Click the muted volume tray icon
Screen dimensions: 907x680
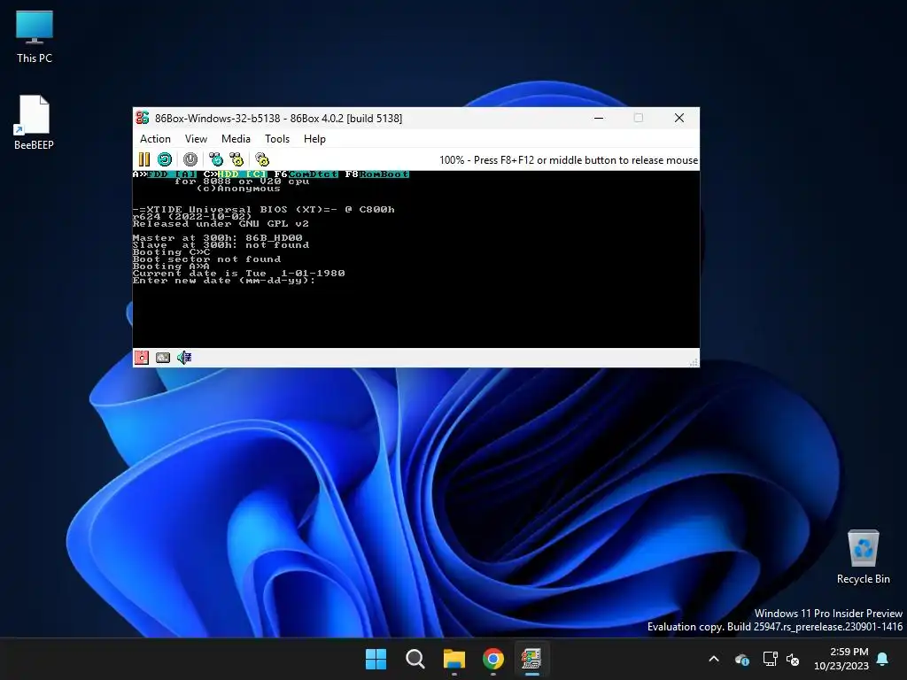(x=793, y=659)
